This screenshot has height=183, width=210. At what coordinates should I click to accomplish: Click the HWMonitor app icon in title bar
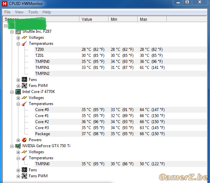click(x=5, y=4)
